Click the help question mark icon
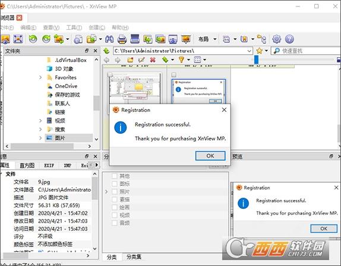The image size is (341, 266). 289,39
